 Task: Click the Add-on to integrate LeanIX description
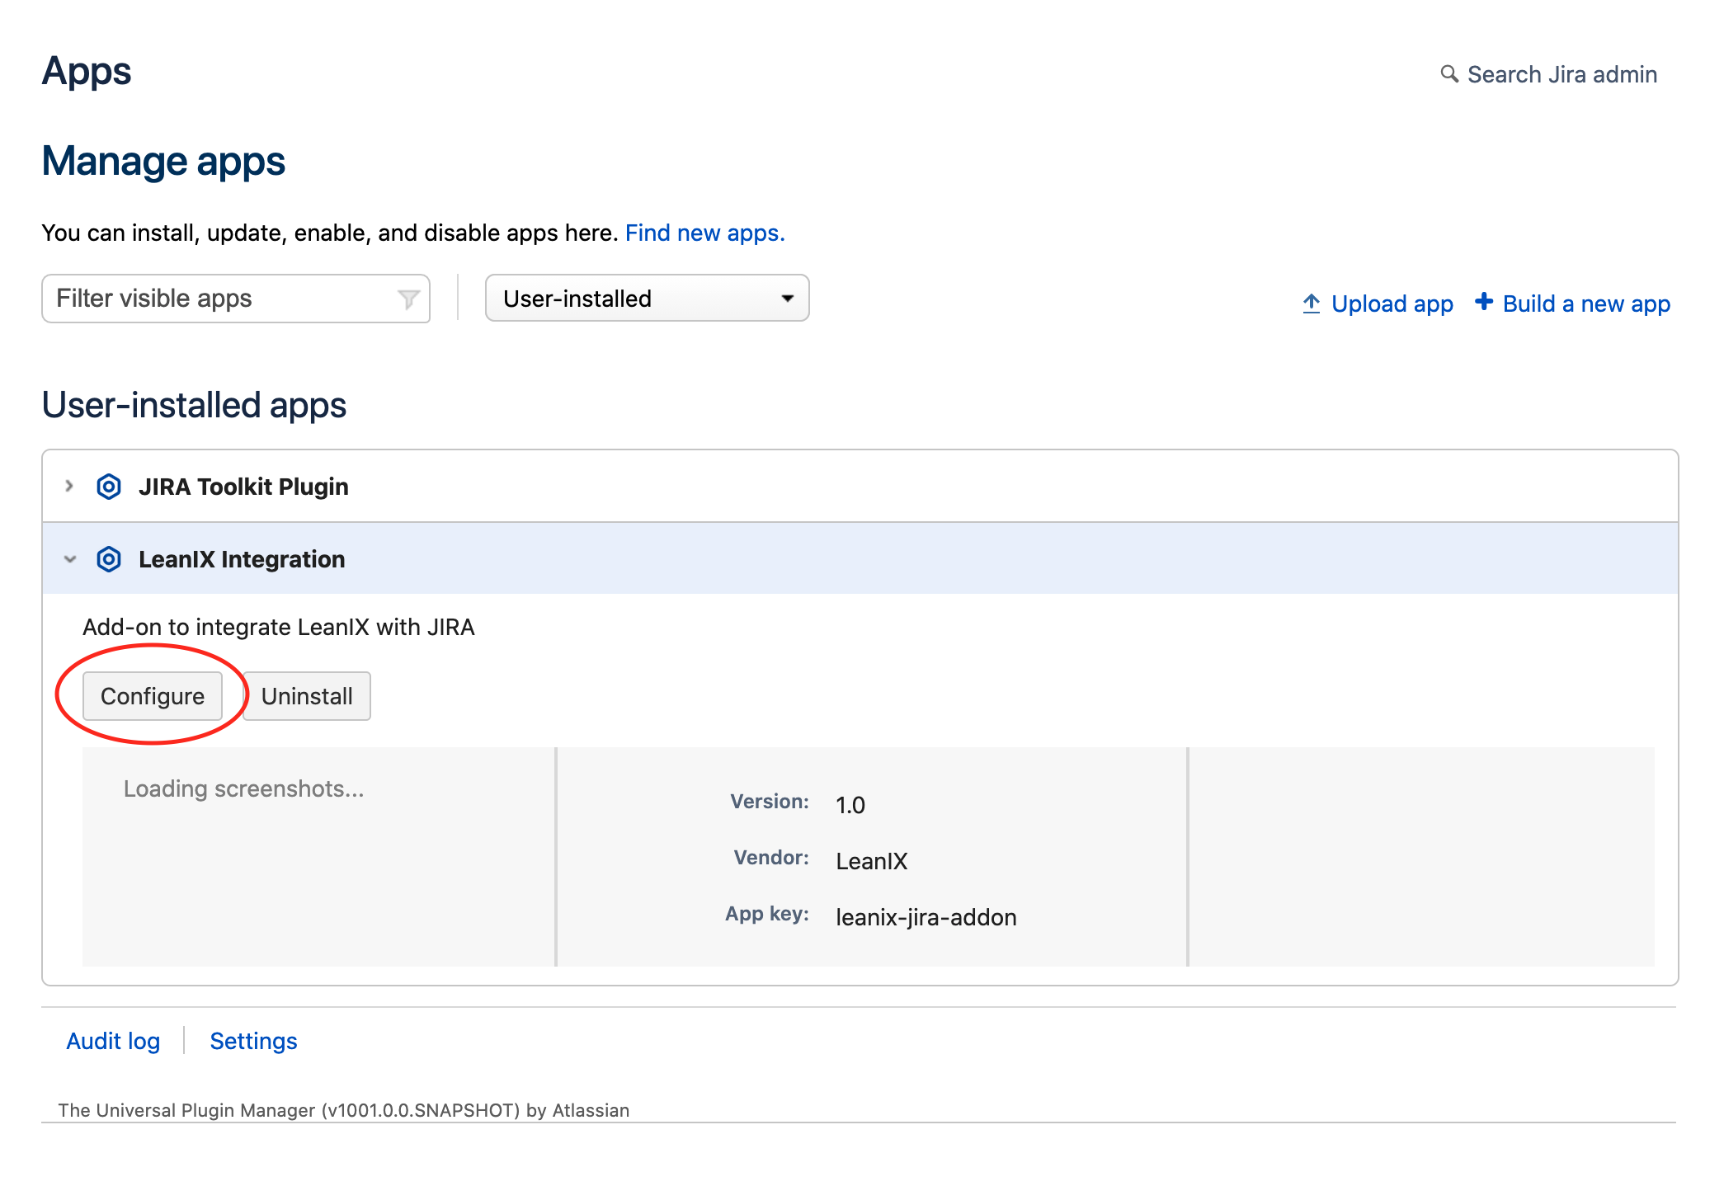(x=279, y=627)
